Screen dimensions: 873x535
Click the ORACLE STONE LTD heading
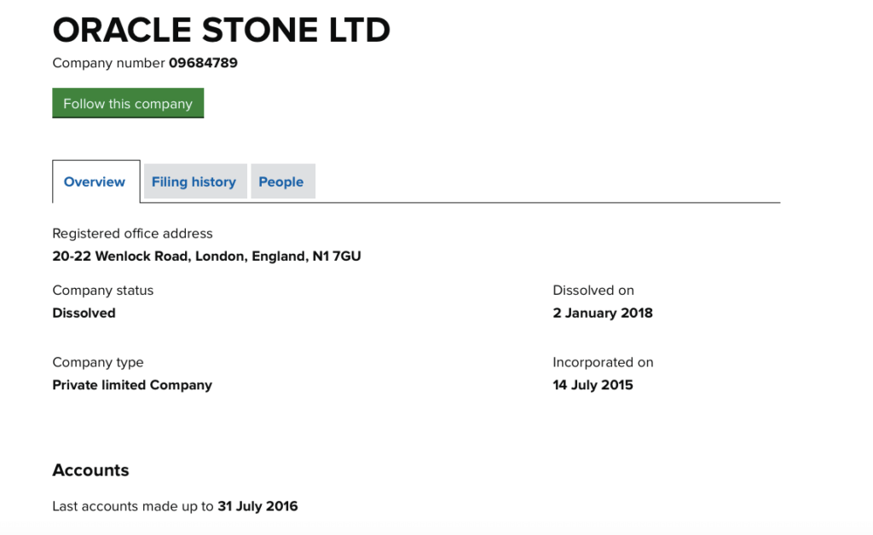[221, 31]
